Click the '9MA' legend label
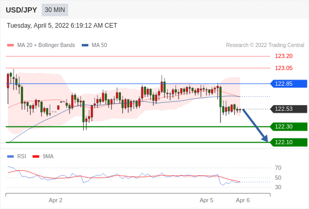Screen dimensions: 309x209 [x=48, y=157]
